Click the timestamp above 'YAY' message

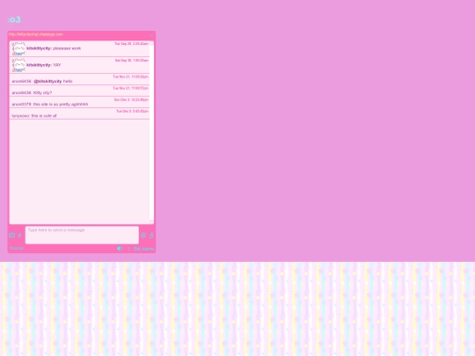pyautogui.click(x=132, y=61)
